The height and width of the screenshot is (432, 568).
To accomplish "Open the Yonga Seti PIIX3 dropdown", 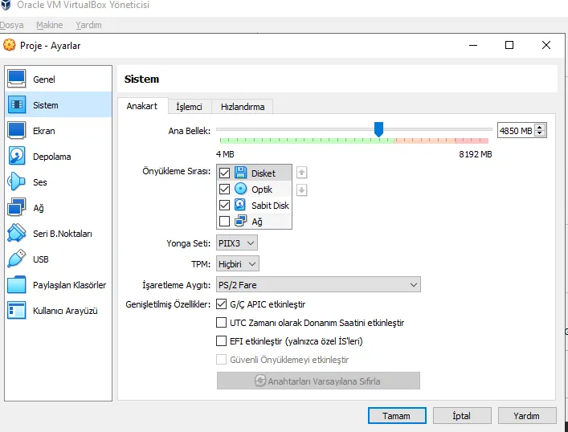I will tap(237, 243).
